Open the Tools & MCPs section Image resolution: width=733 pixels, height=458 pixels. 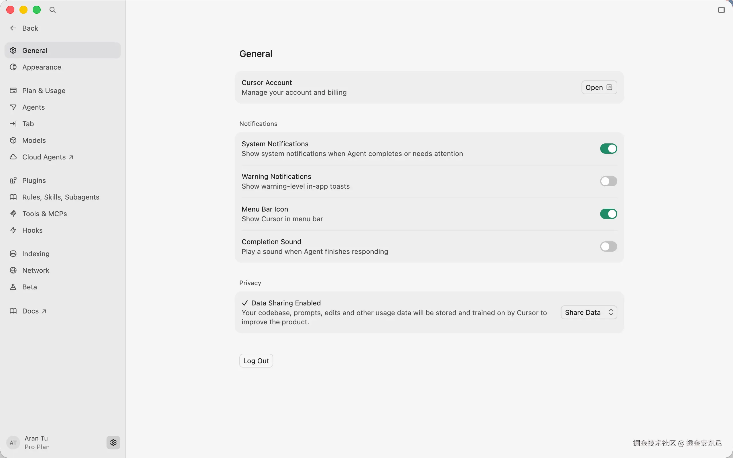[x=45, y=214]
